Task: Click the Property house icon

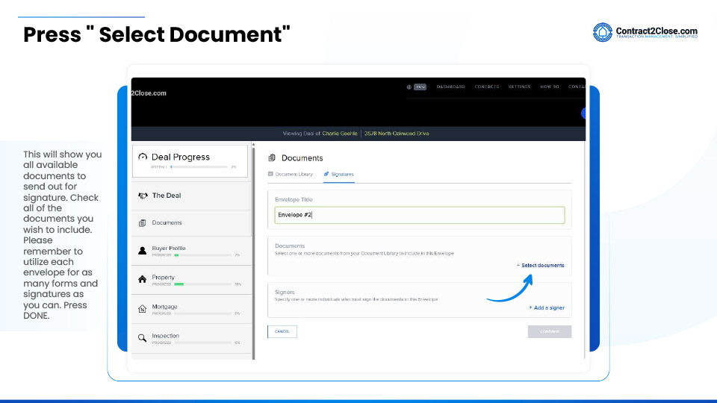Action: (x=143, y=280)
